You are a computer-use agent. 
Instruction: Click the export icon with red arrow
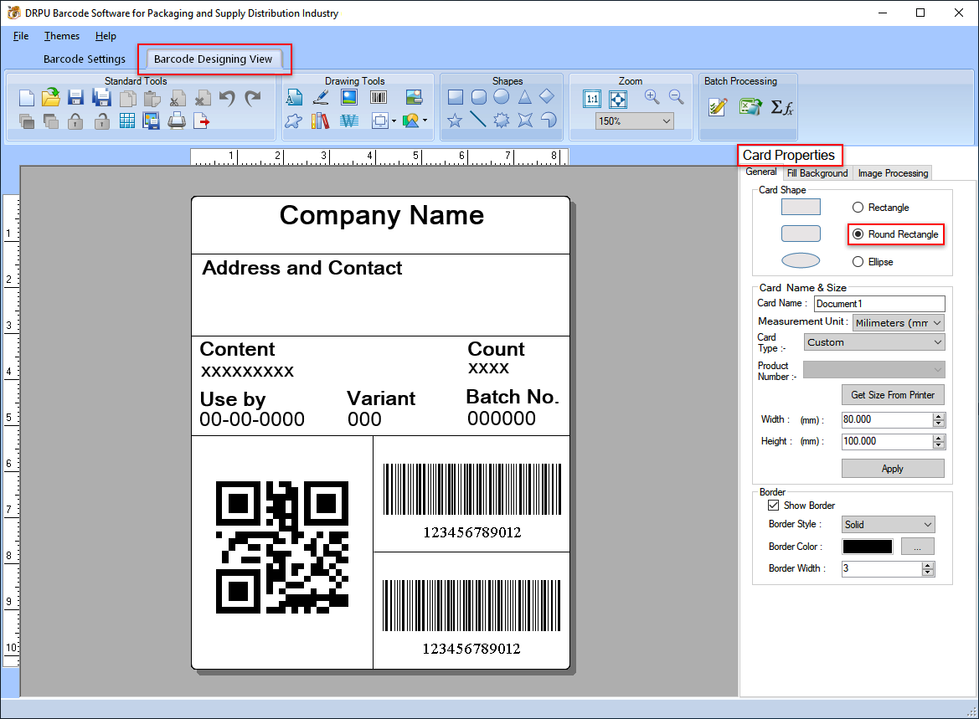pos(202,121)
